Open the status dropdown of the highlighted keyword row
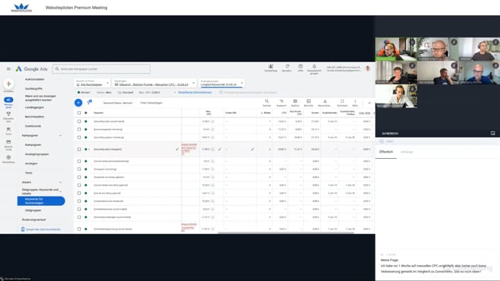Viewport: 500px width, 281px height. point(87,149)
